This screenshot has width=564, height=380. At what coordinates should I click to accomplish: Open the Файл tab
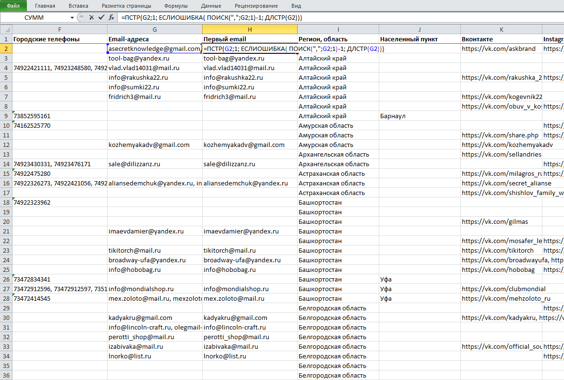[13, 6]
